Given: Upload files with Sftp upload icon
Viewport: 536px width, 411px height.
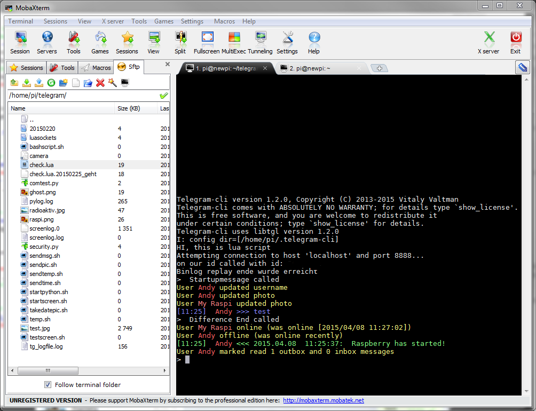Looking at the screenshot, I should pos(39,83).
